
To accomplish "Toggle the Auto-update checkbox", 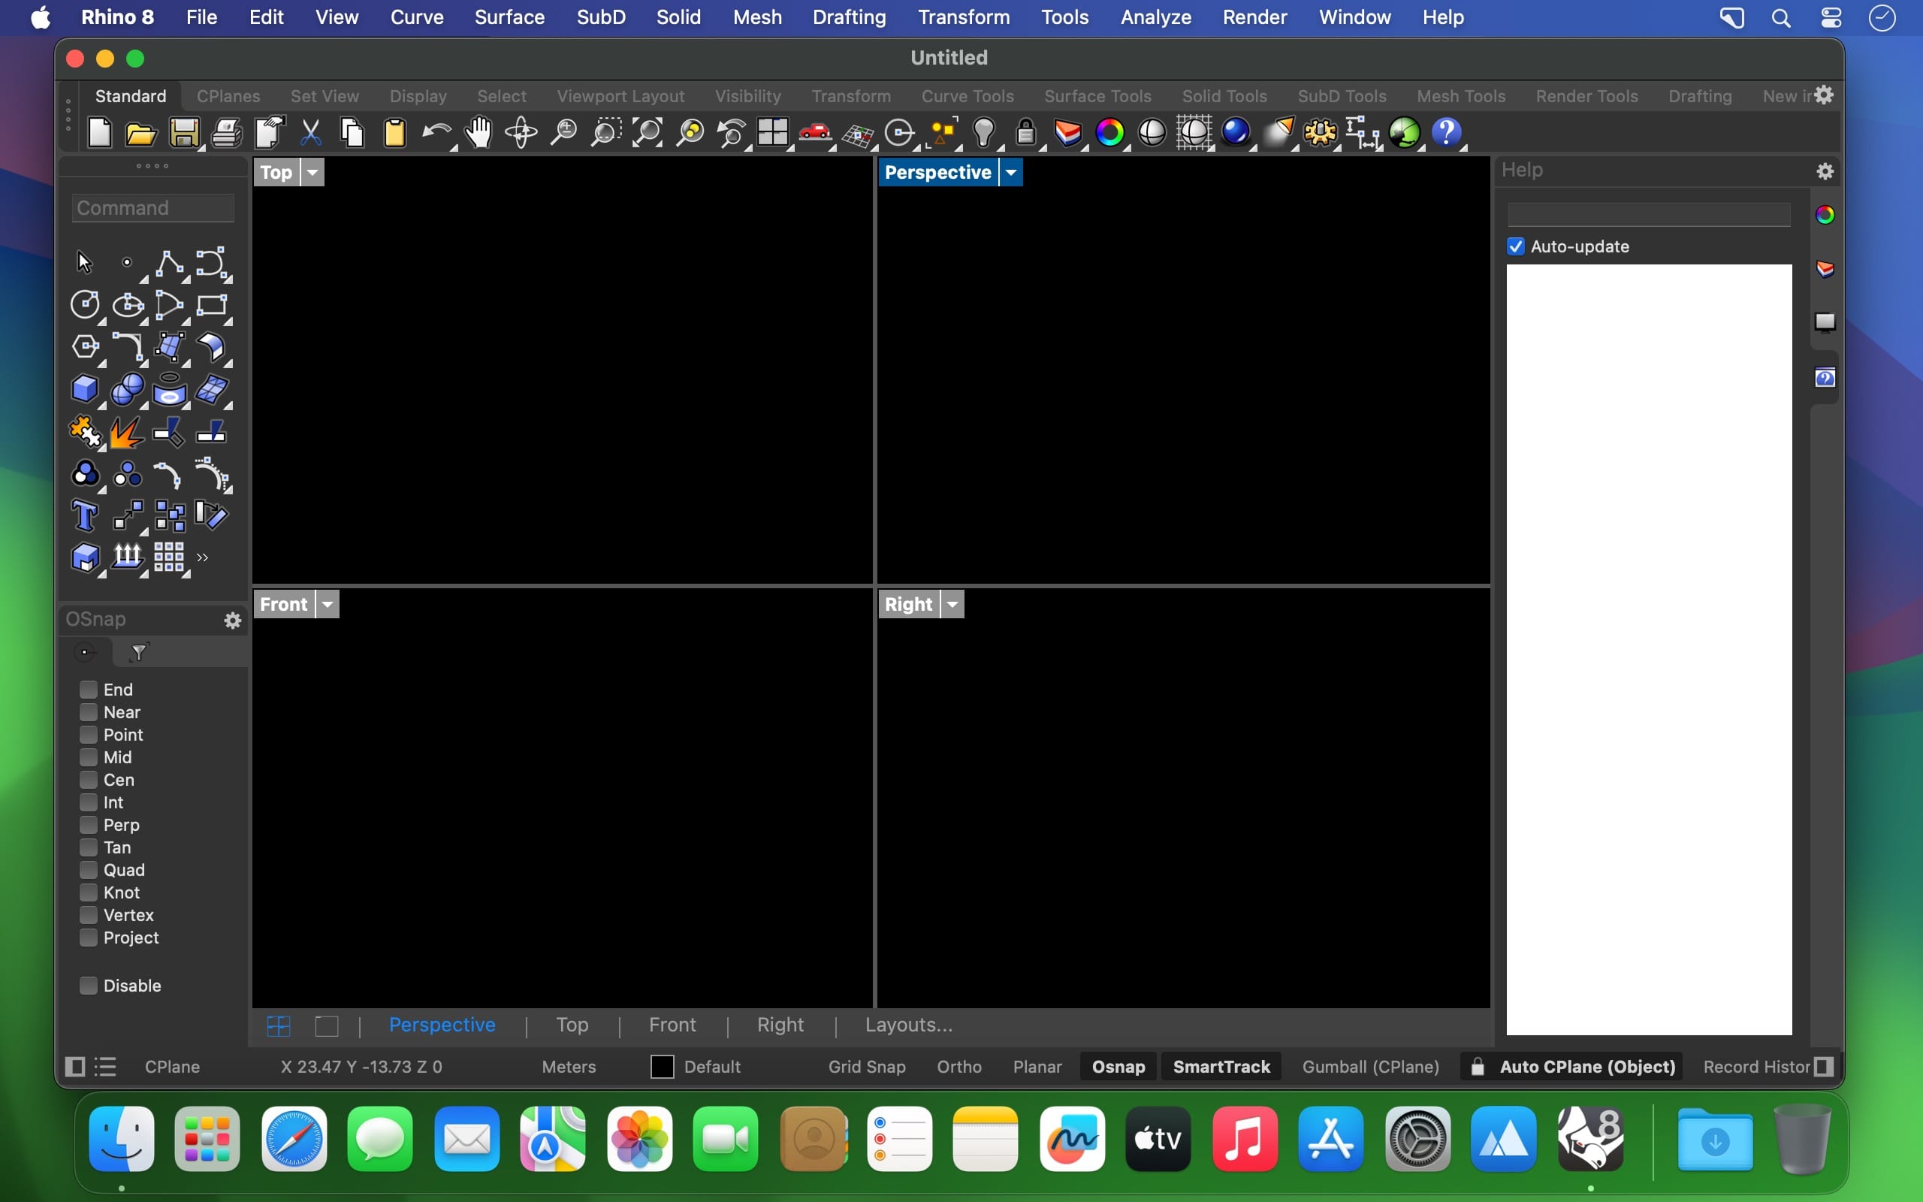I will (x=1516, y=246).
